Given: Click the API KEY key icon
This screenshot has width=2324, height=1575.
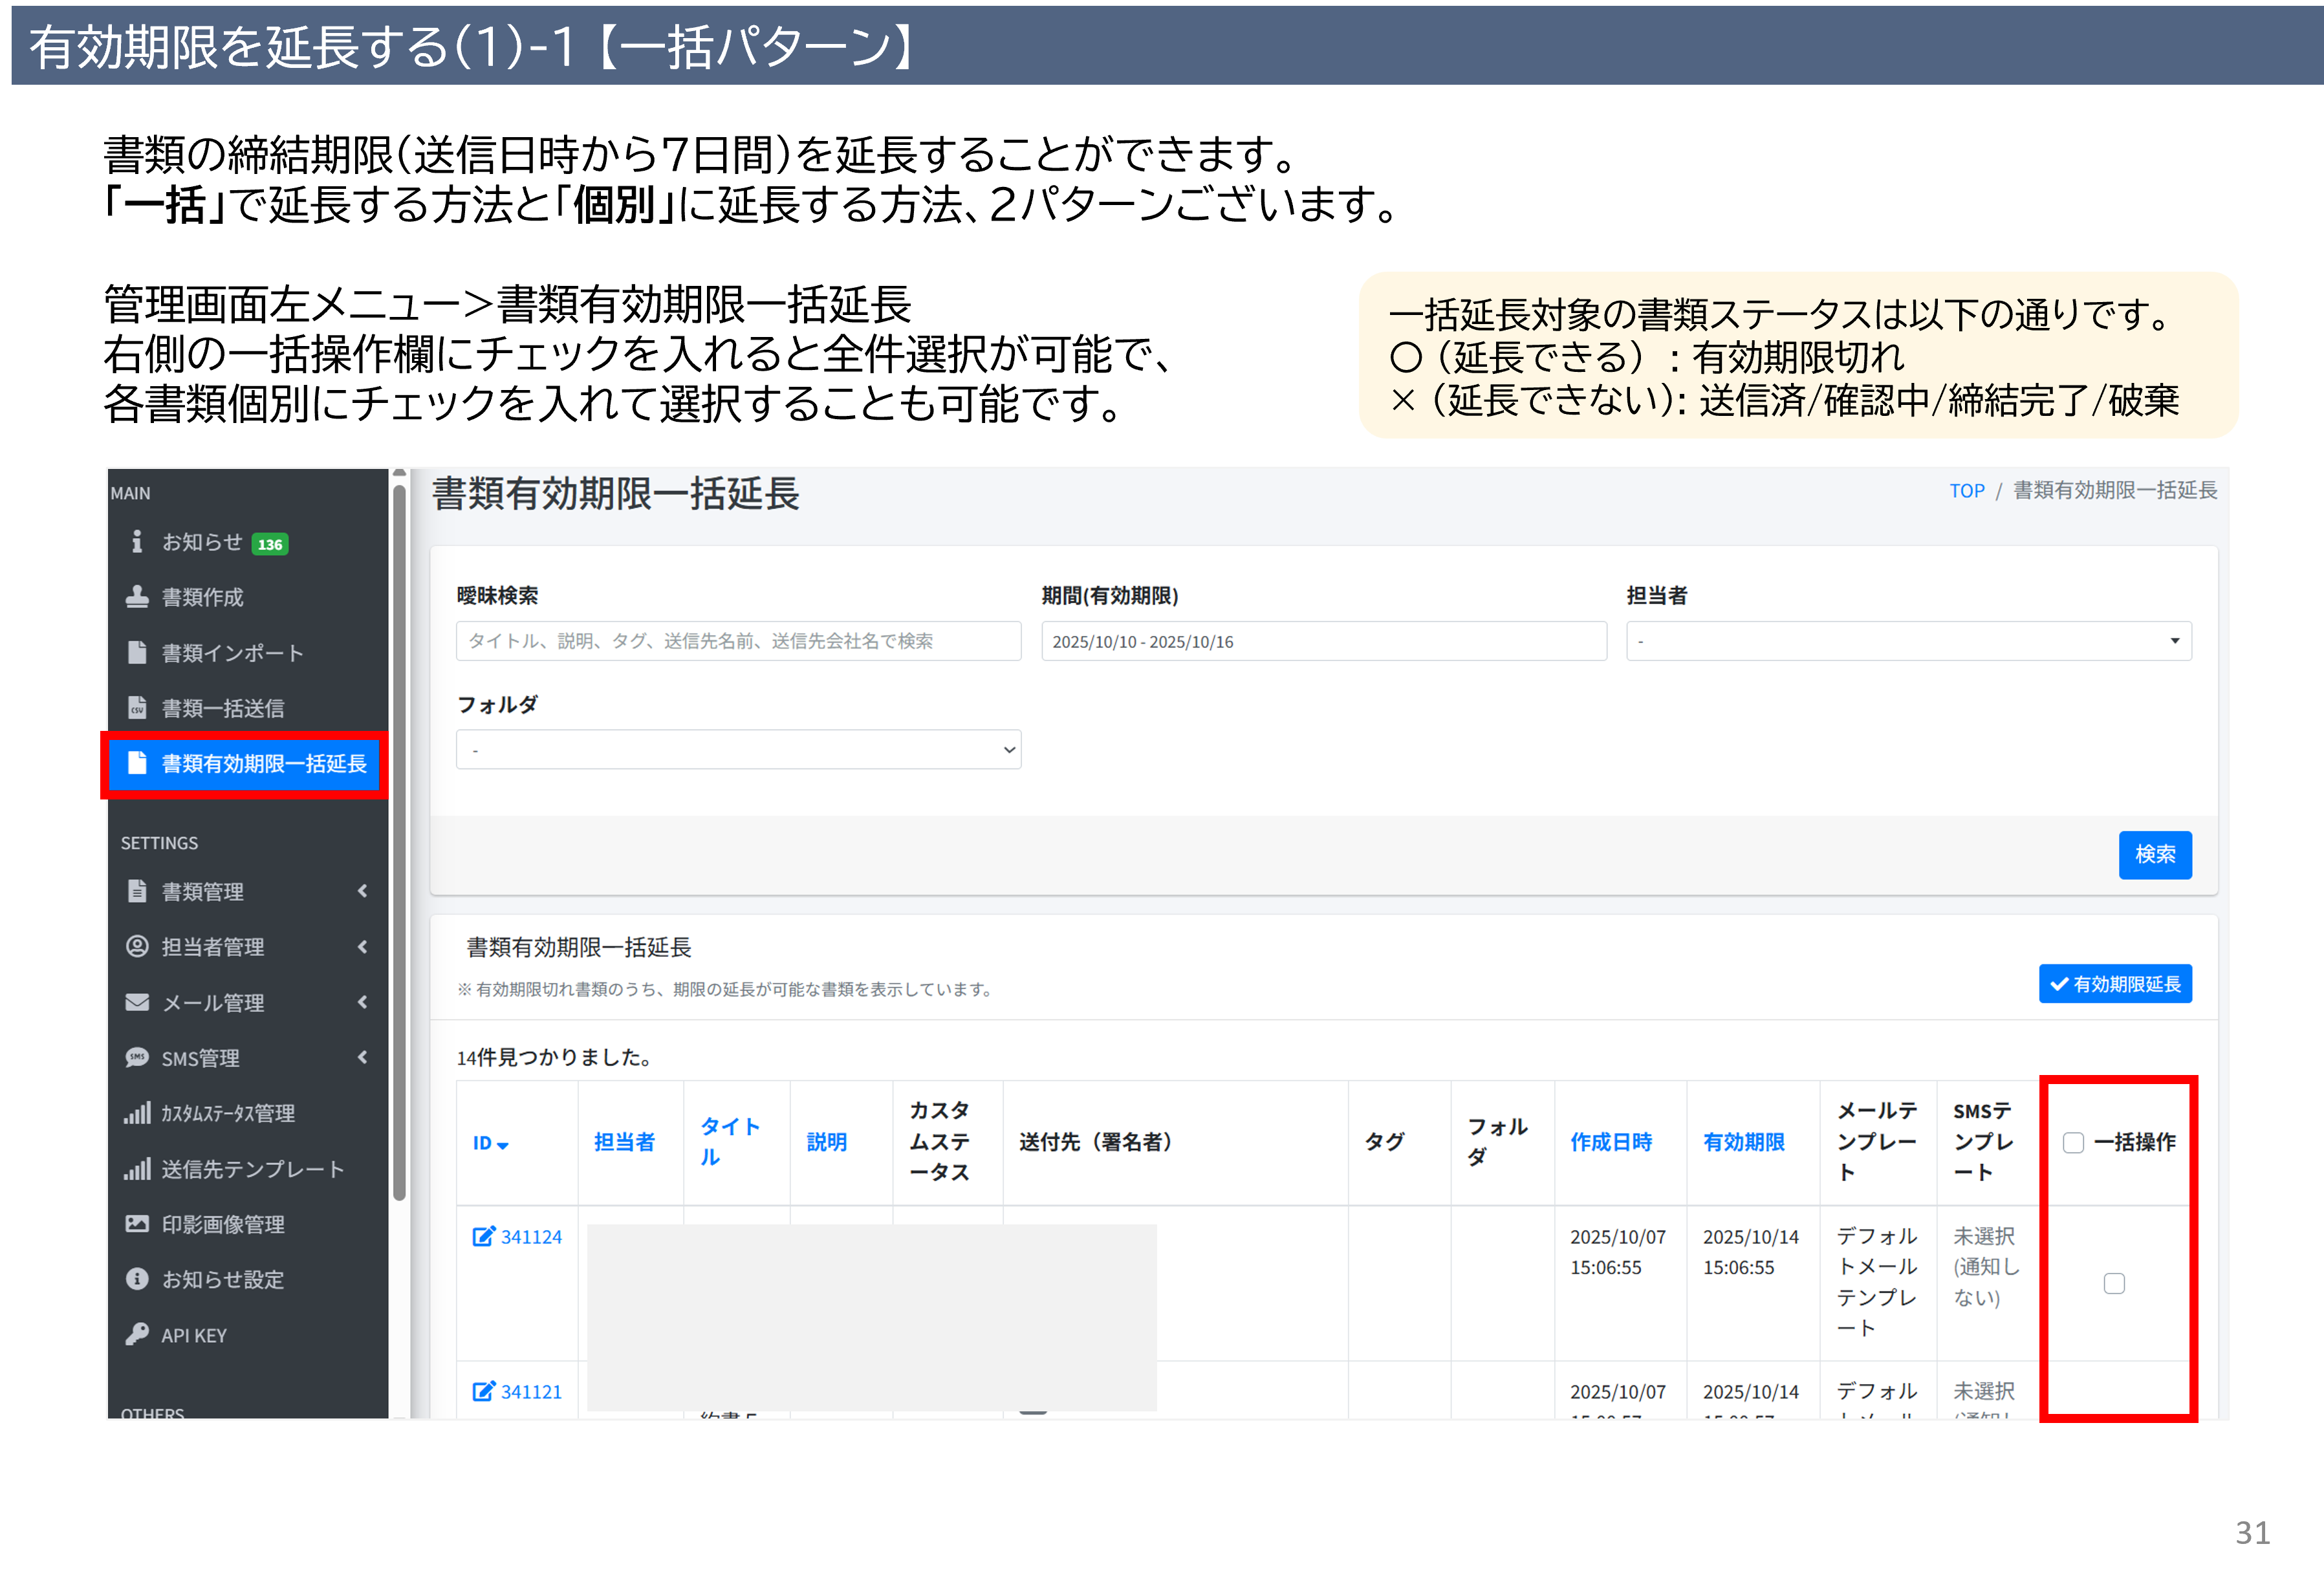Looking at the screenshot, I should [137, 1335].
